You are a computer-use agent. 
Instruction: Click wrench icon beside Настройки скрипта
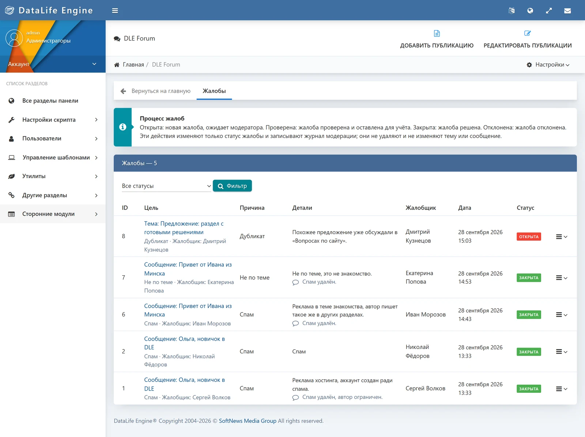11,120
